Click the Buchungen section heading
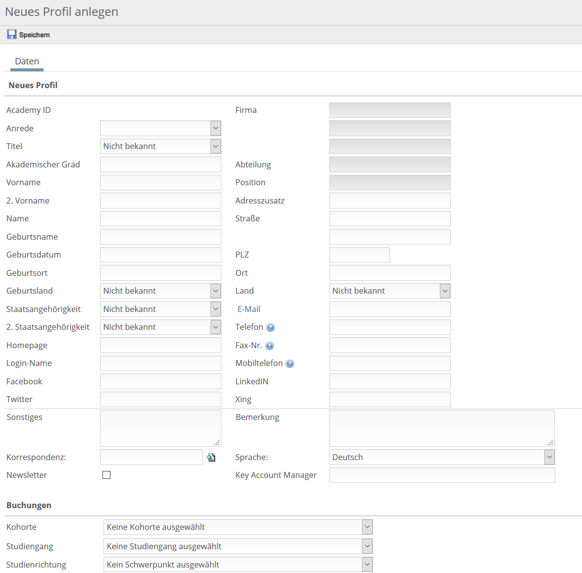The image size is (582, 573). click(x=29, y=506)
